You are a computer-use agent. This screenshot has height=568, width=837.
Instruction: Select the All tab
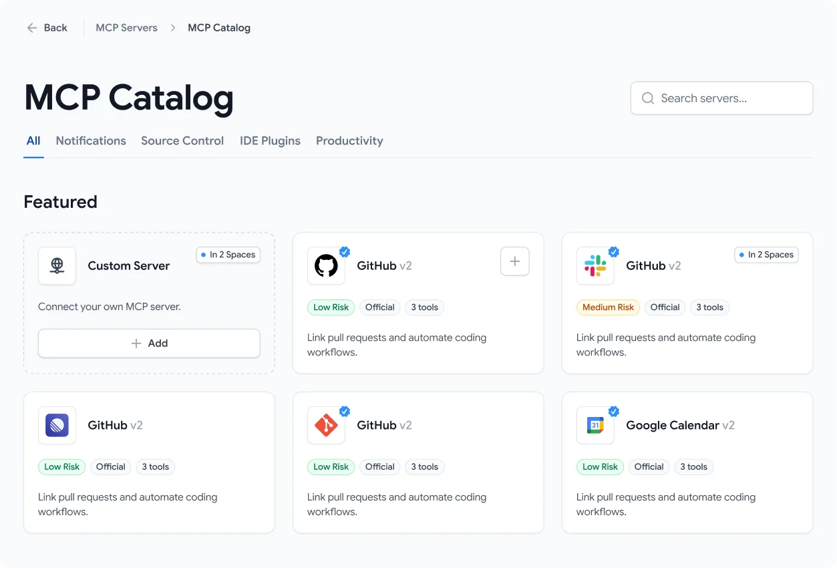(33, 141)
